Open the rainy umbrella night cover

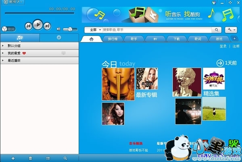tap(188, 112)
